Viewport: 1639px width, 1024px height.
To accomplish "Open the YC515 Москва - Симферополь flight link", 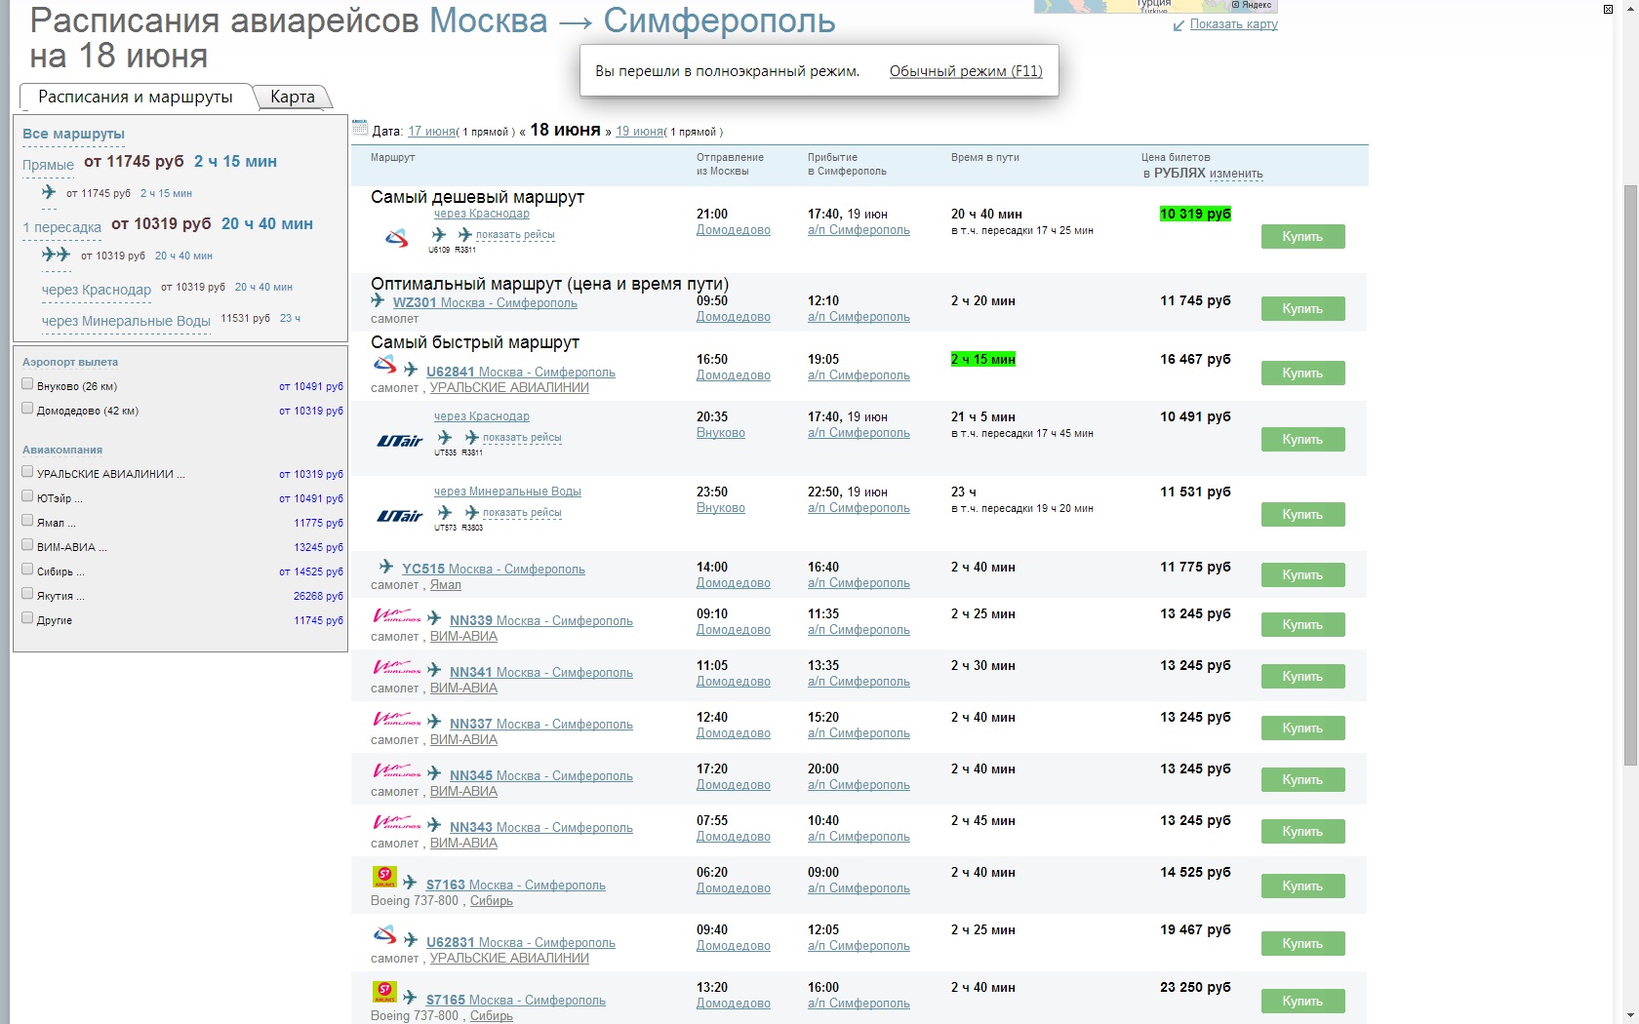I will (494, 570).
